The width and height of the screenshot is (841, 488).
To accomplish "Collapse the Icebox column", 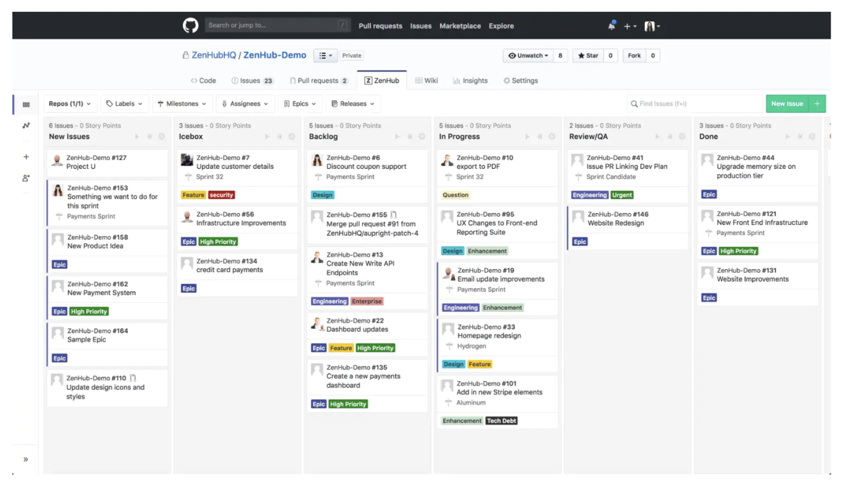I will pos(280,137).
